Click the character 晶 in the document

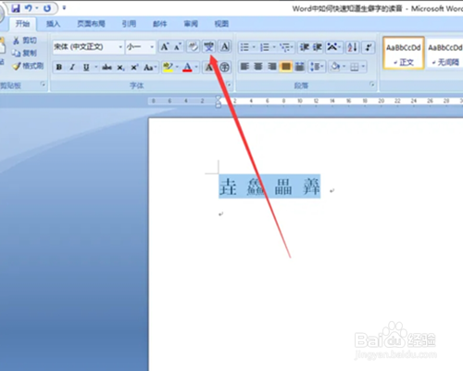click(283, 186)
